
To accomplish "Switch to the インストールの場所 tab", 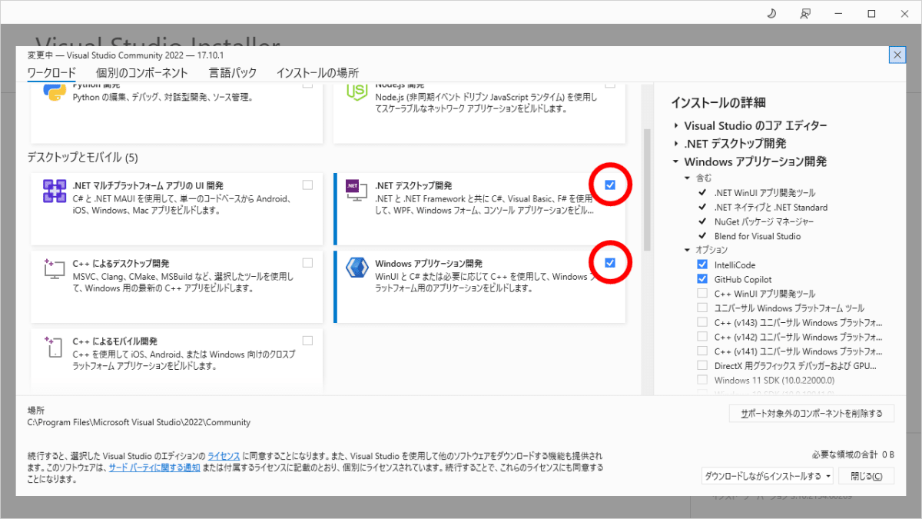I will pos(317,73).
